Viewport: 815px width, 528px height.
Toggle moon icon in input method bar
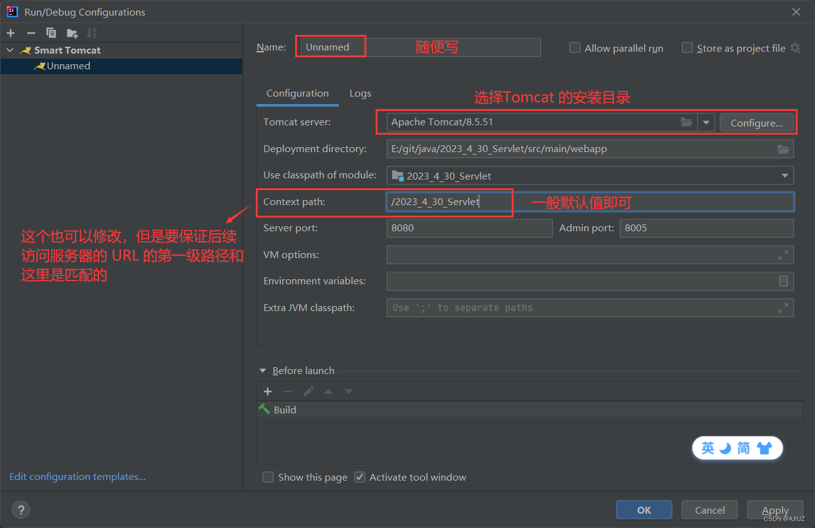coord(725,448)
